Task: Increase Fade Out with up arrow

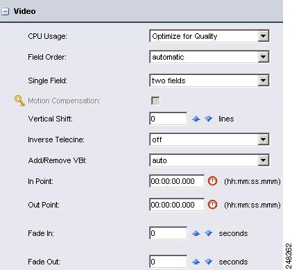Action: (196, 262)
